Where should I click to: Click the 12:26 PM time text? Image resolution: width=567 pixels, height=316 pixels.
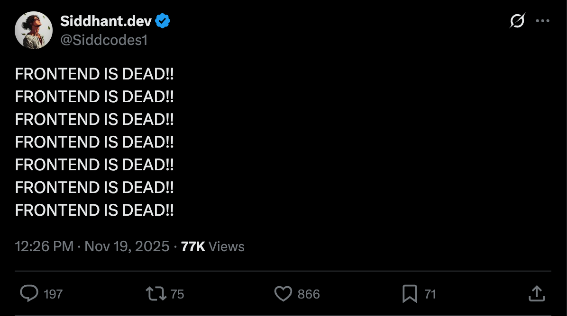[44, 246]
